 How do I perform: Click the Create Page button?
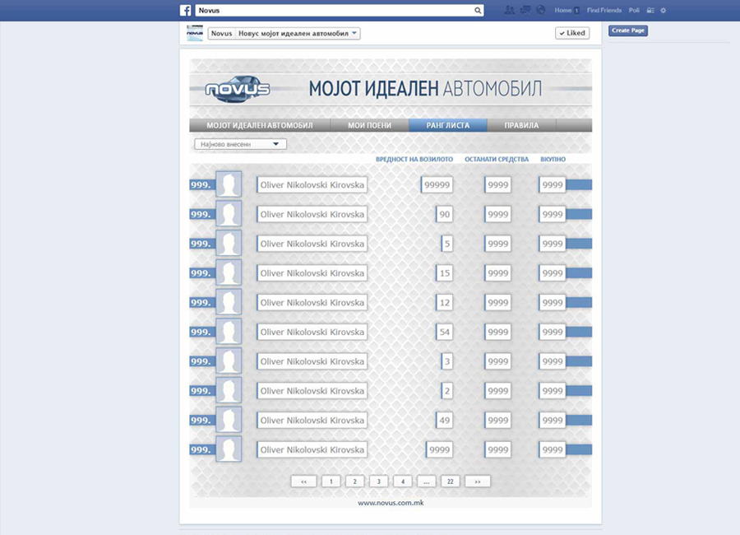[x=628, y=30]
